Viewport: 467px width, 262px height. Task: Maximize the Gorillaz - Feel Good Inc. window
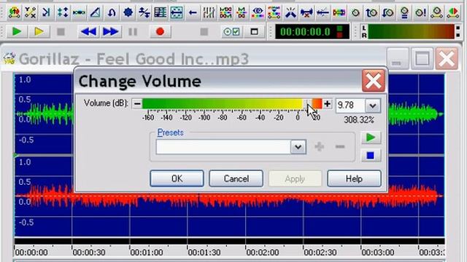point(422,58)
